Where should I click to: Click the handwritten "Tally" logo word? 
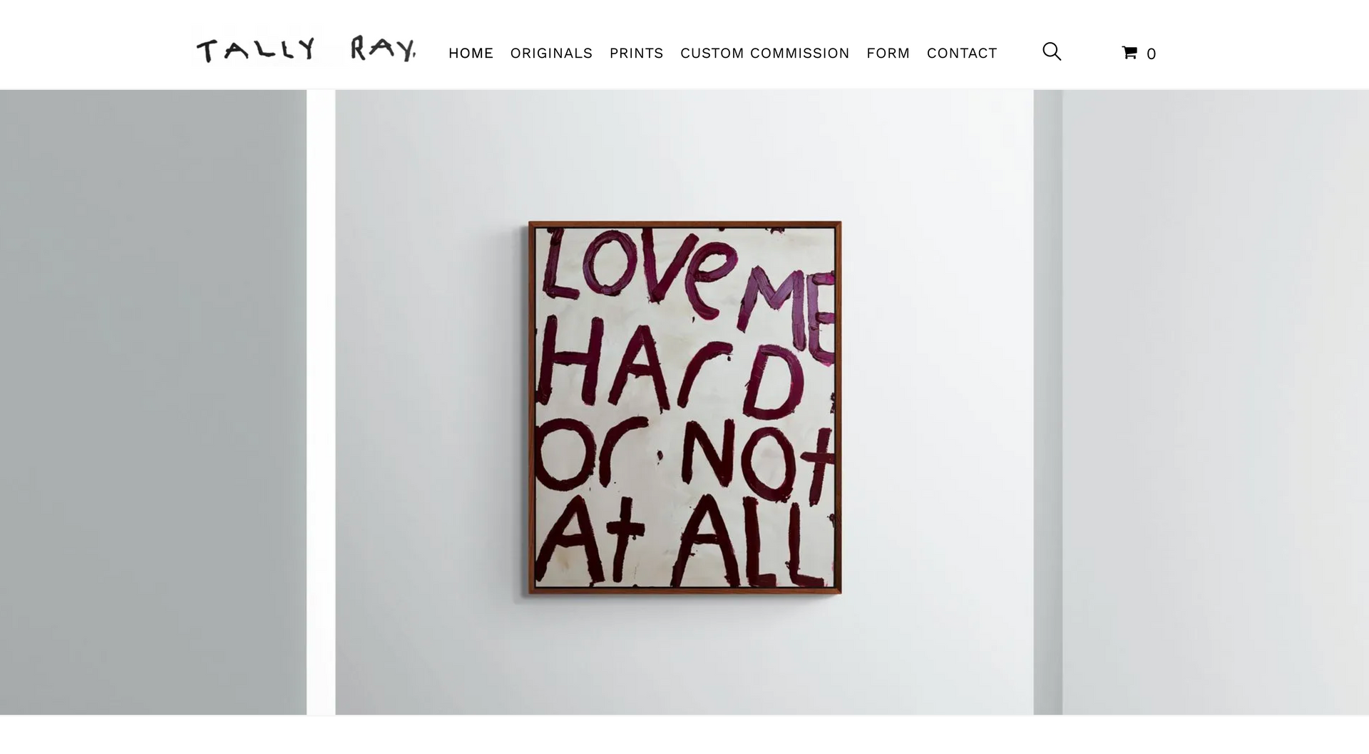256,50
